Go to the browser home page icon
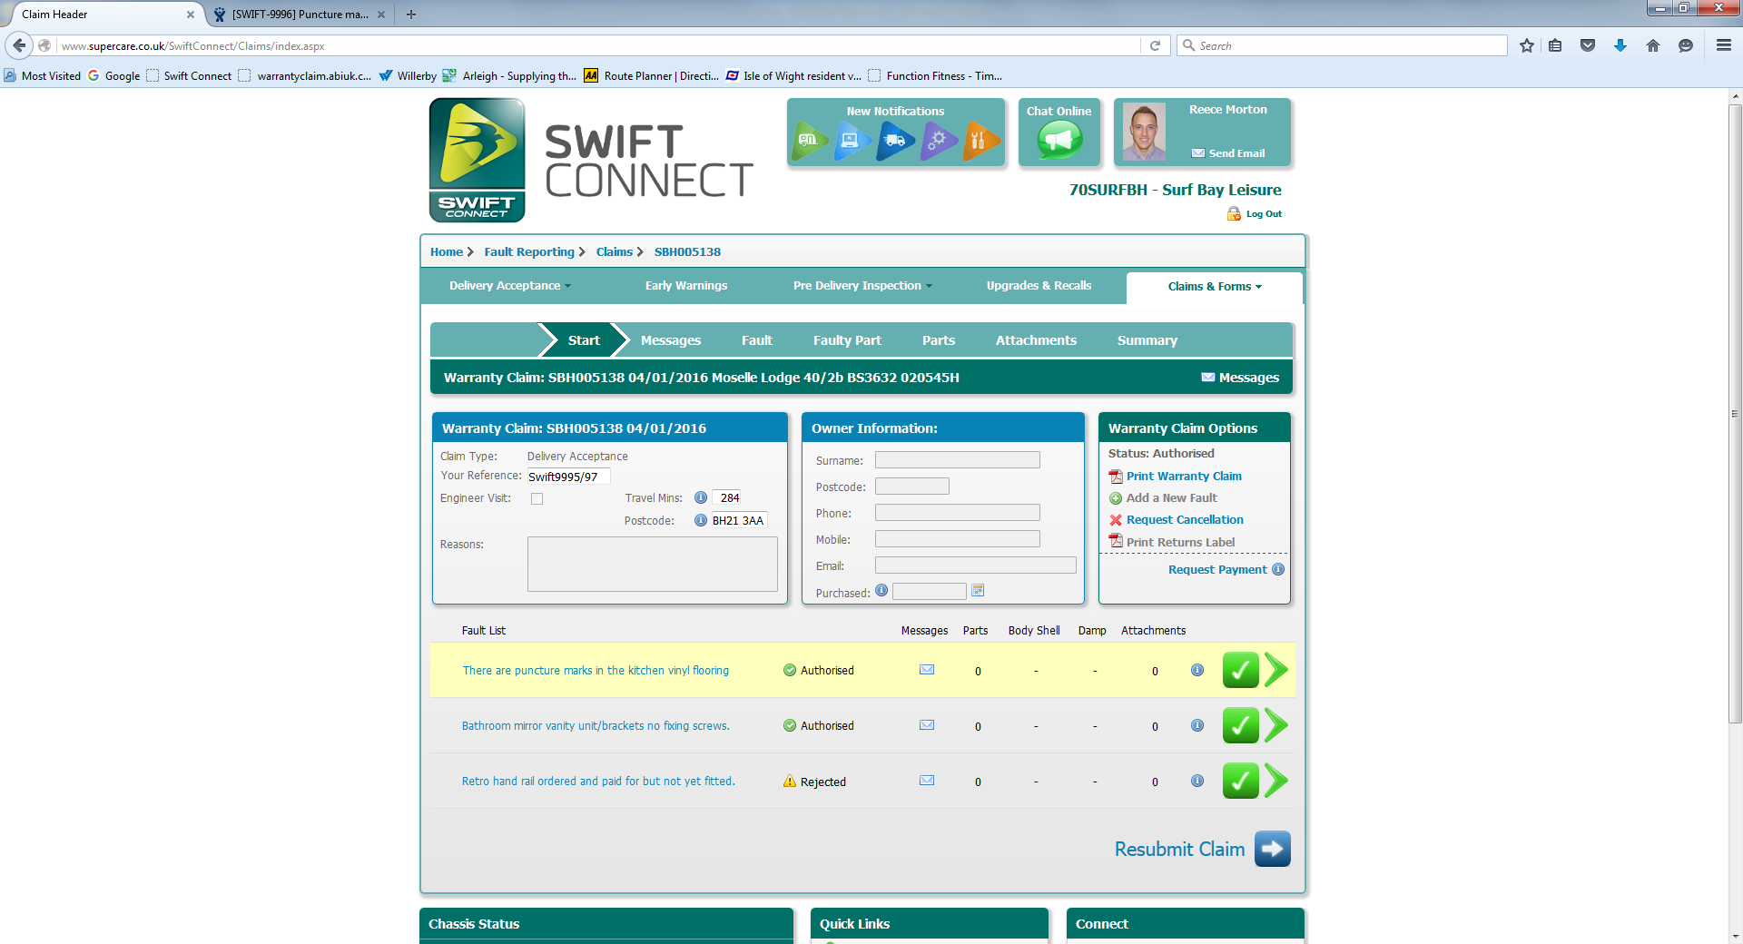Screen dimensions: 1743x944 (x=1653, y=45)
